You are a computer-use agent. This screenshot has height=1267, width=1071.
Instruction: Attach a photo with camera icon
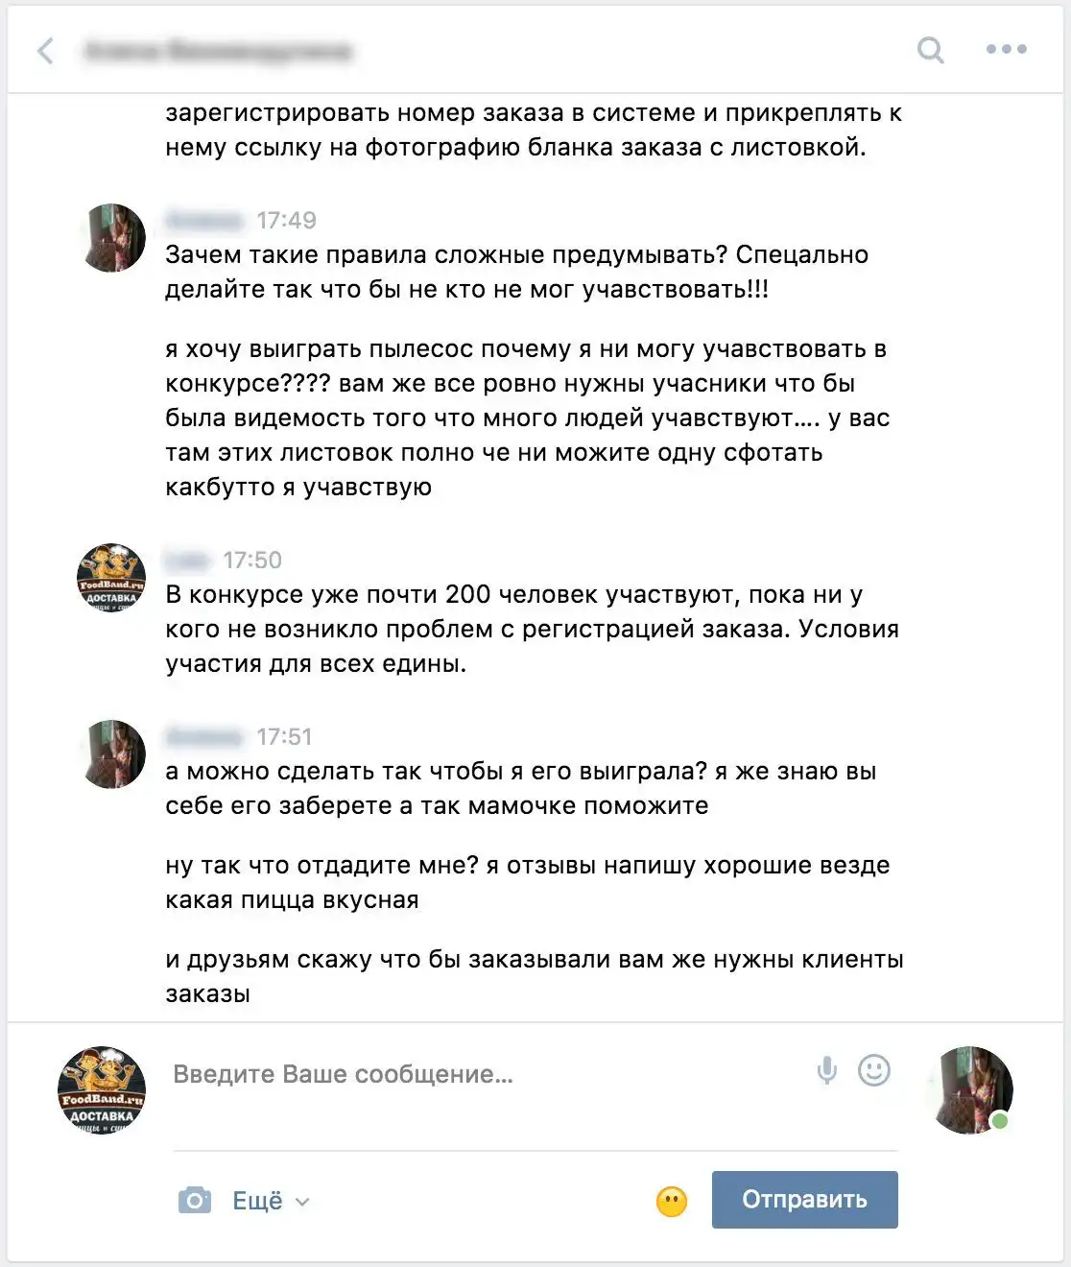point(195,1200)
